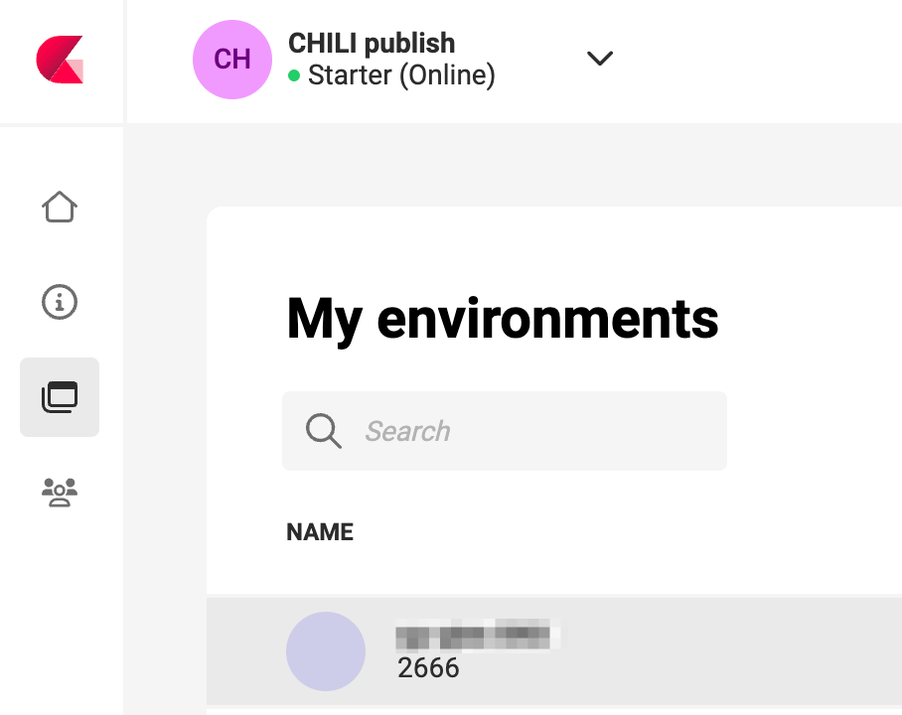Screen dimensions: 902x715
Task: Focus the Search environments field
Action: pyautogui.click(x=505, y=431)
